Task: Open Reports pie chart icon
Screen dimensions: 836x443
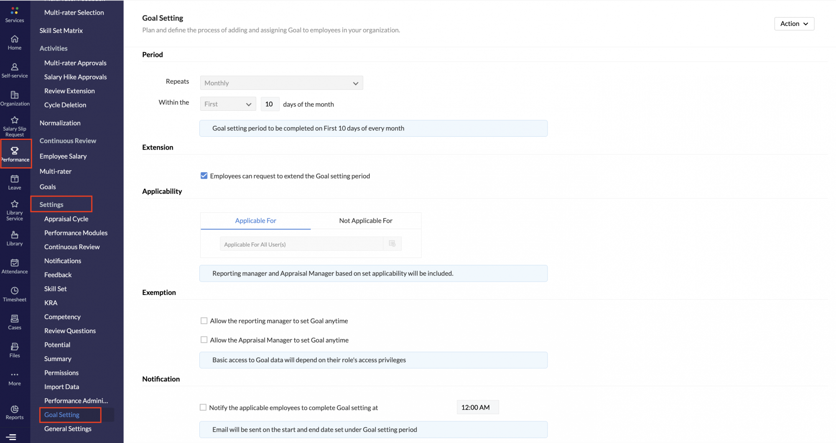Action: pyautogui.click(x=15, y=409)
